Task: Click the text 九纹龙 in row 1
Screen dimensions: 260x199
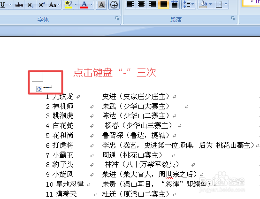Action: 63,97
